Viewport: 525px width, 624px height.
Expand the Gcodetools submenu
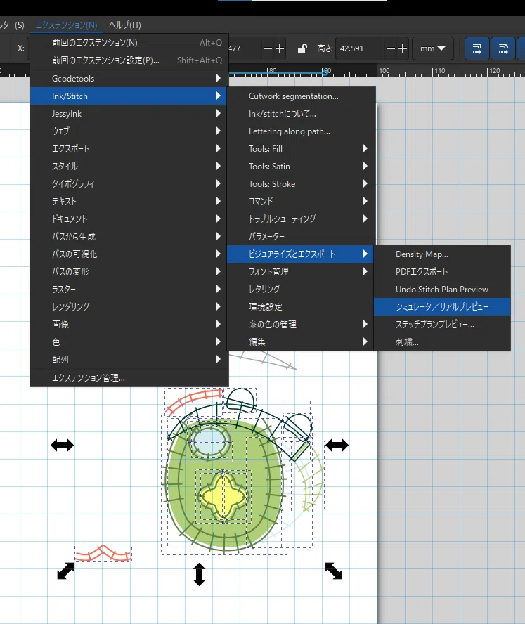[129, 79]
